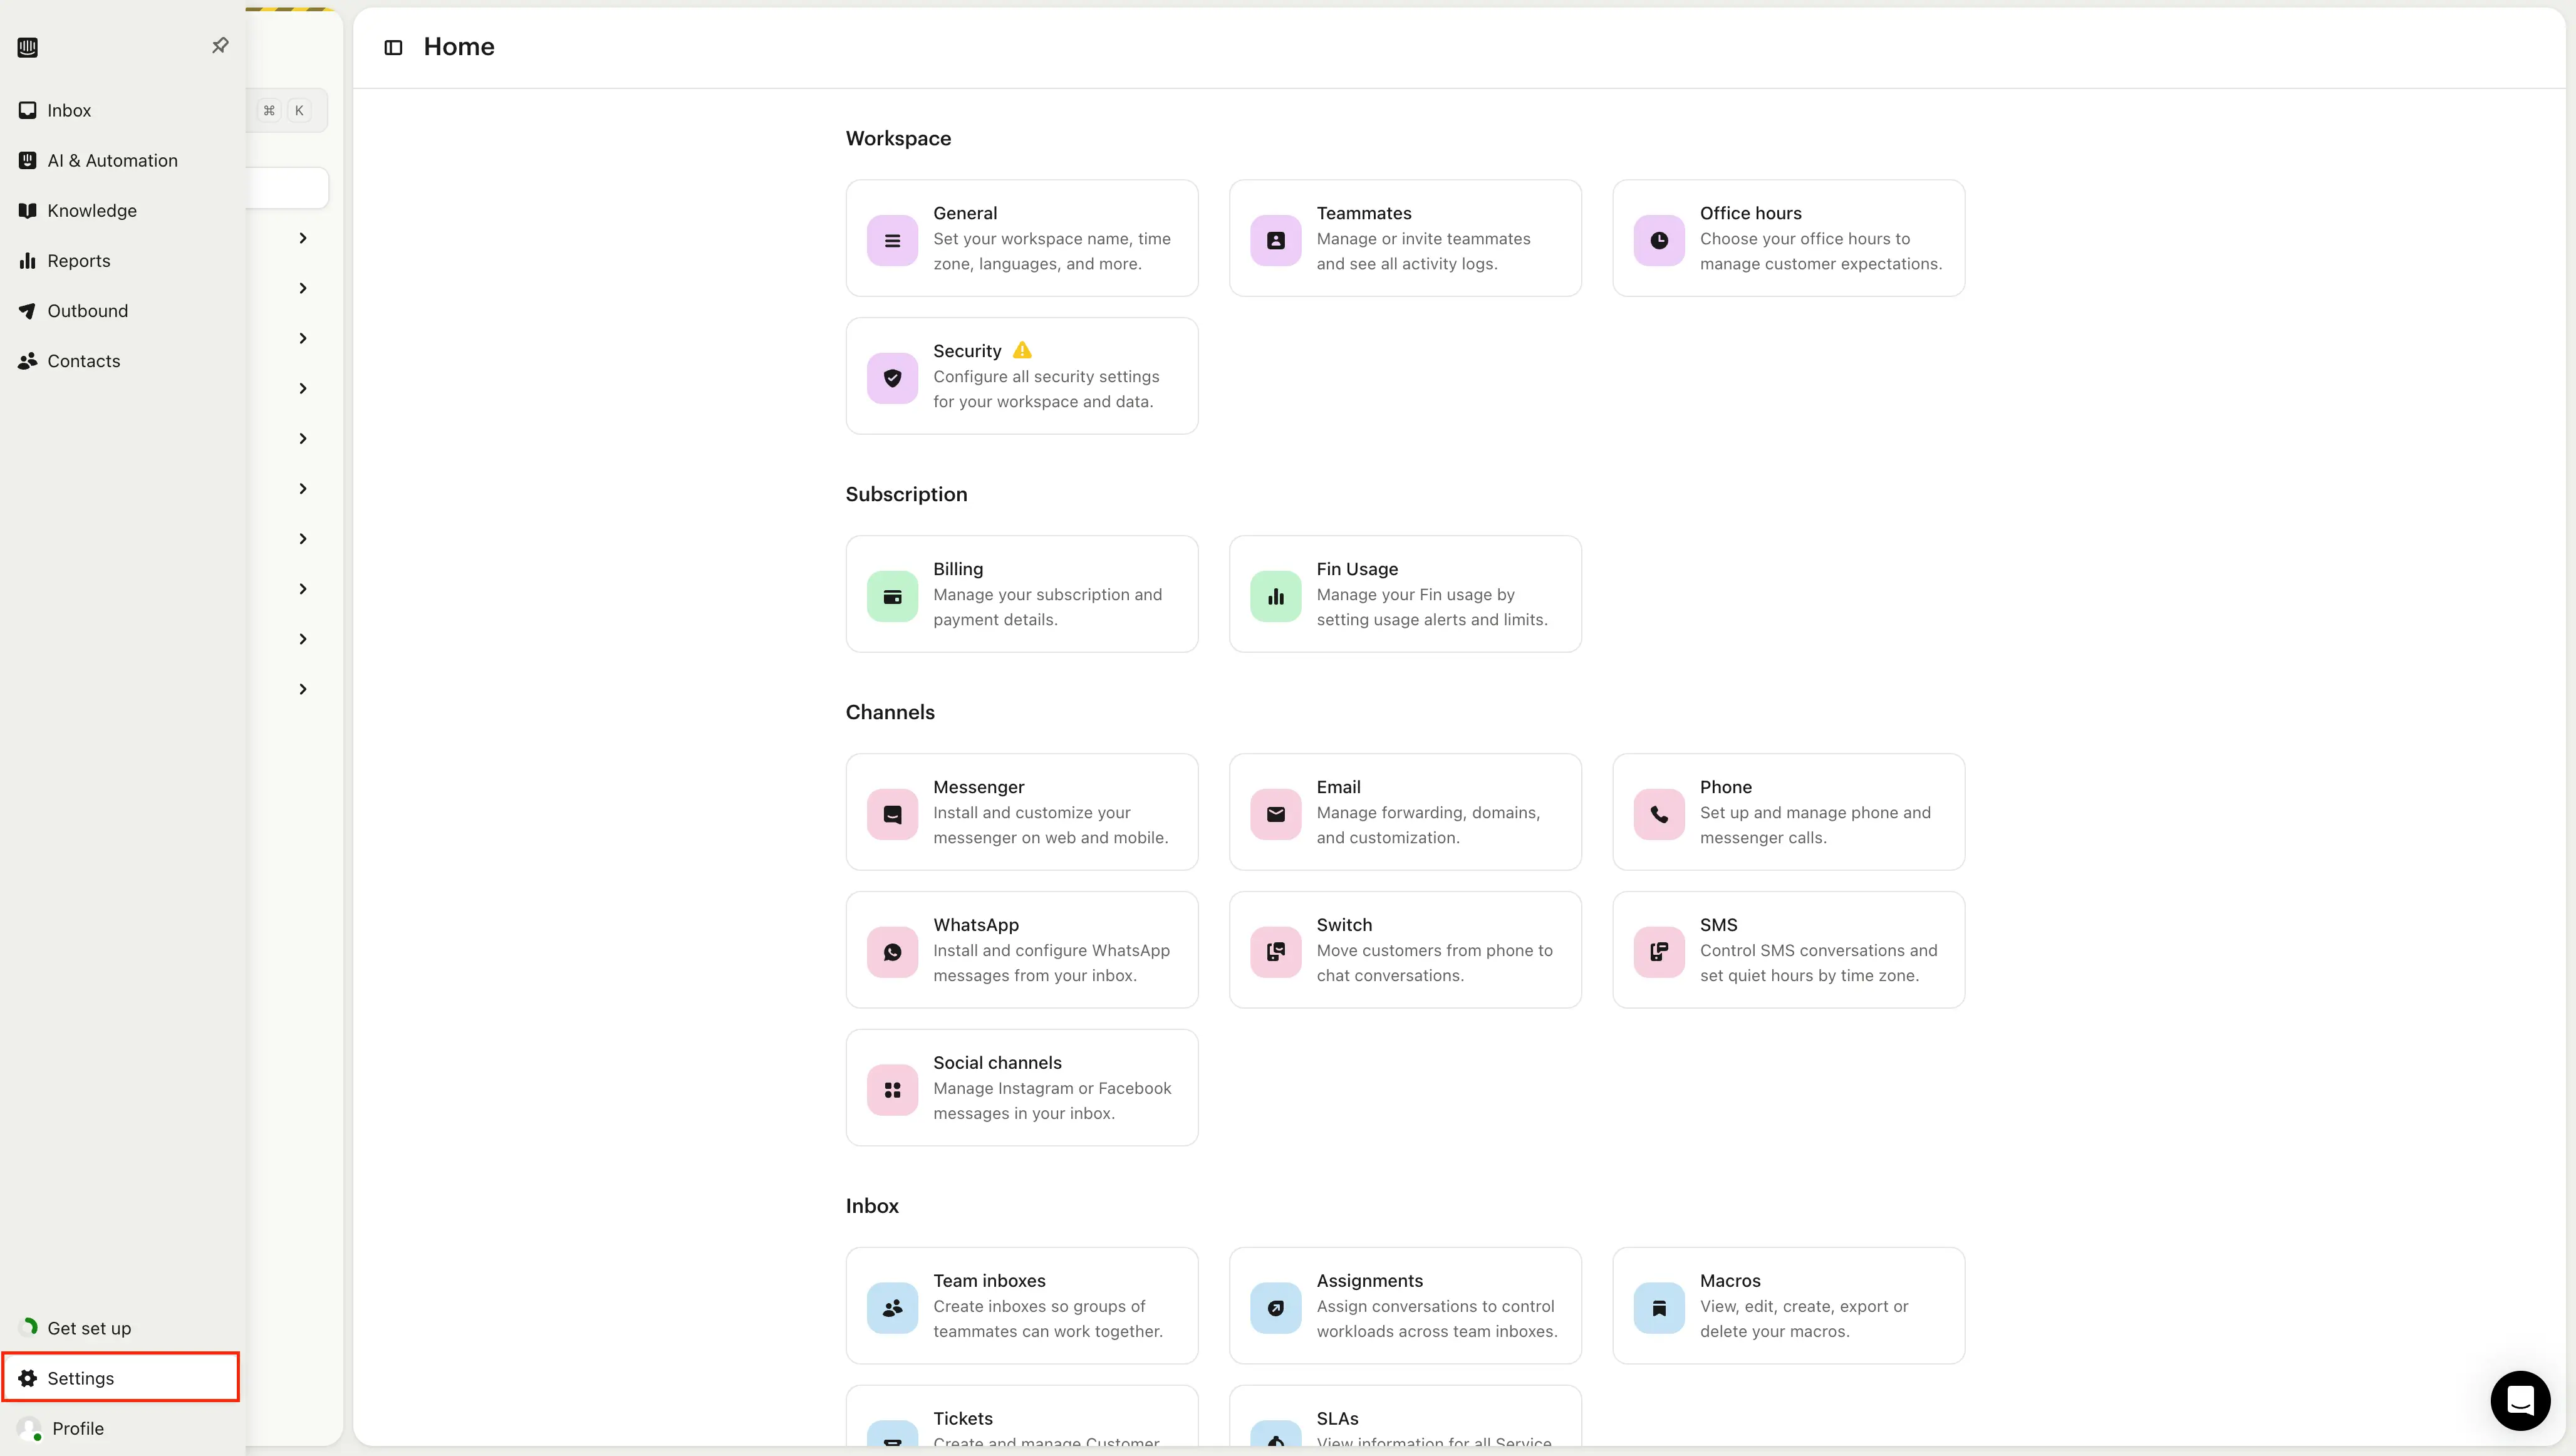Toggle the sidebar panel icon beside Home
Viewport: 2576px width, 1456px height.
pos(393,47)
